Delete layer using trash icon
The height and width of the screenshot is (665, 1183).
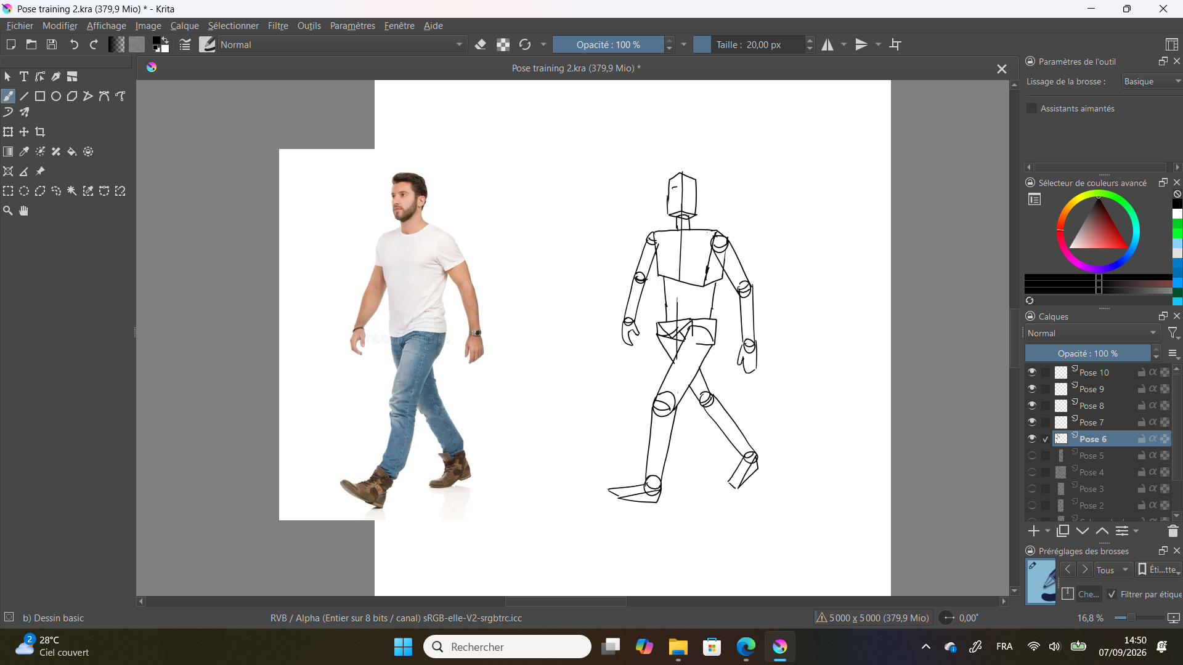pyautogui.click(x=1173, y=531)
